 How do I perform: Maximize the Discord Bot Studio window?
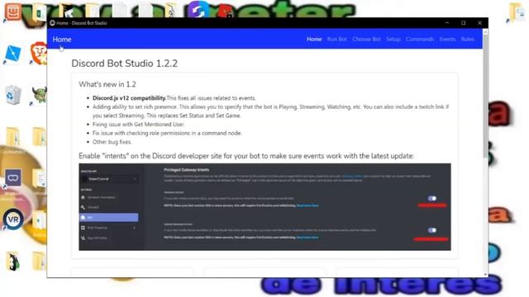463,23
